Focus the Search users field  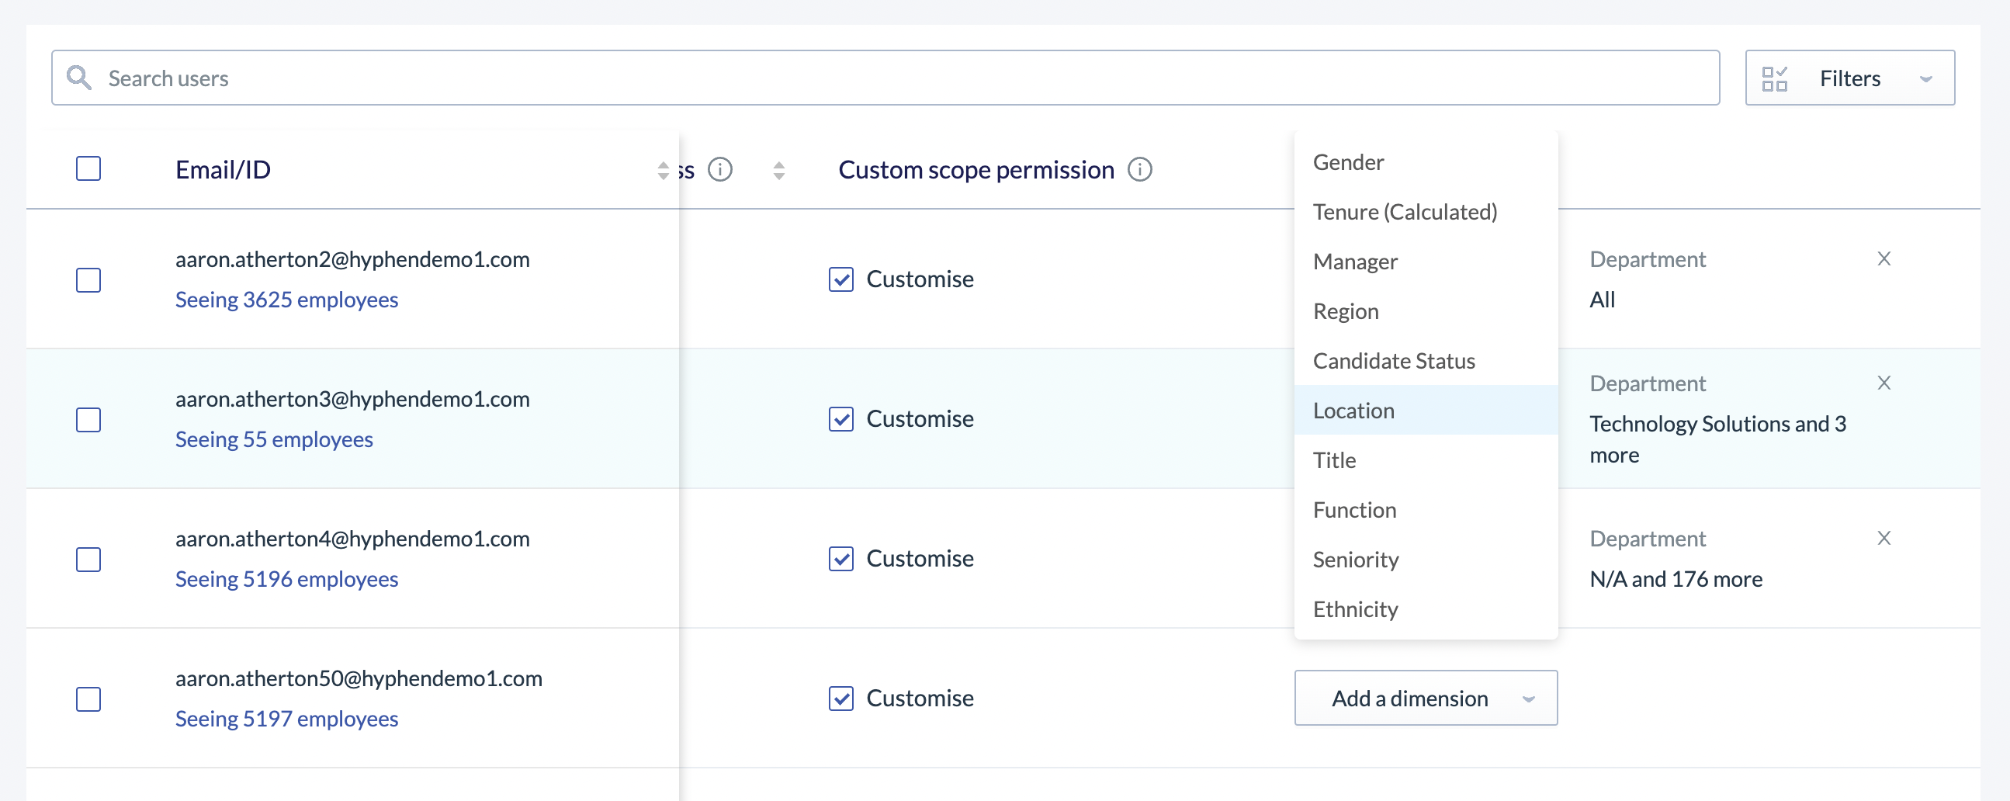(885, 78)
